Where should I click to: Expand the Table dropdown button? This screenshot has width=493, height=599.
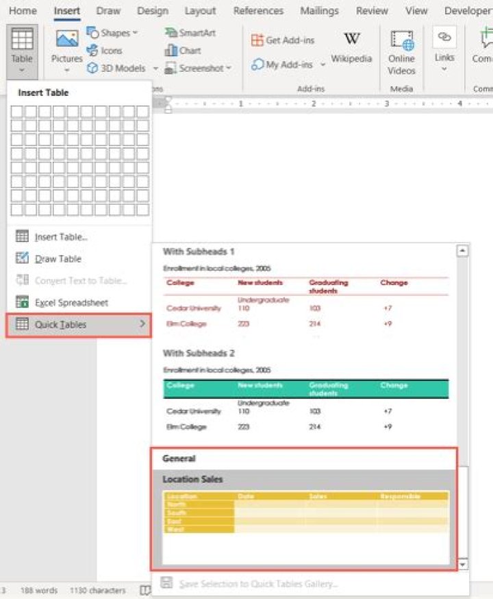coord(22,51)
